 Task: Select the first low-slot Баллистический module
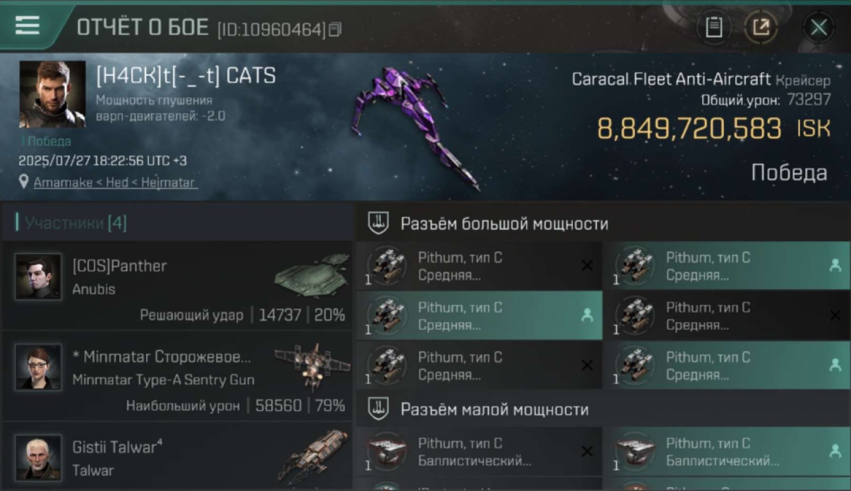click(479, 452)
